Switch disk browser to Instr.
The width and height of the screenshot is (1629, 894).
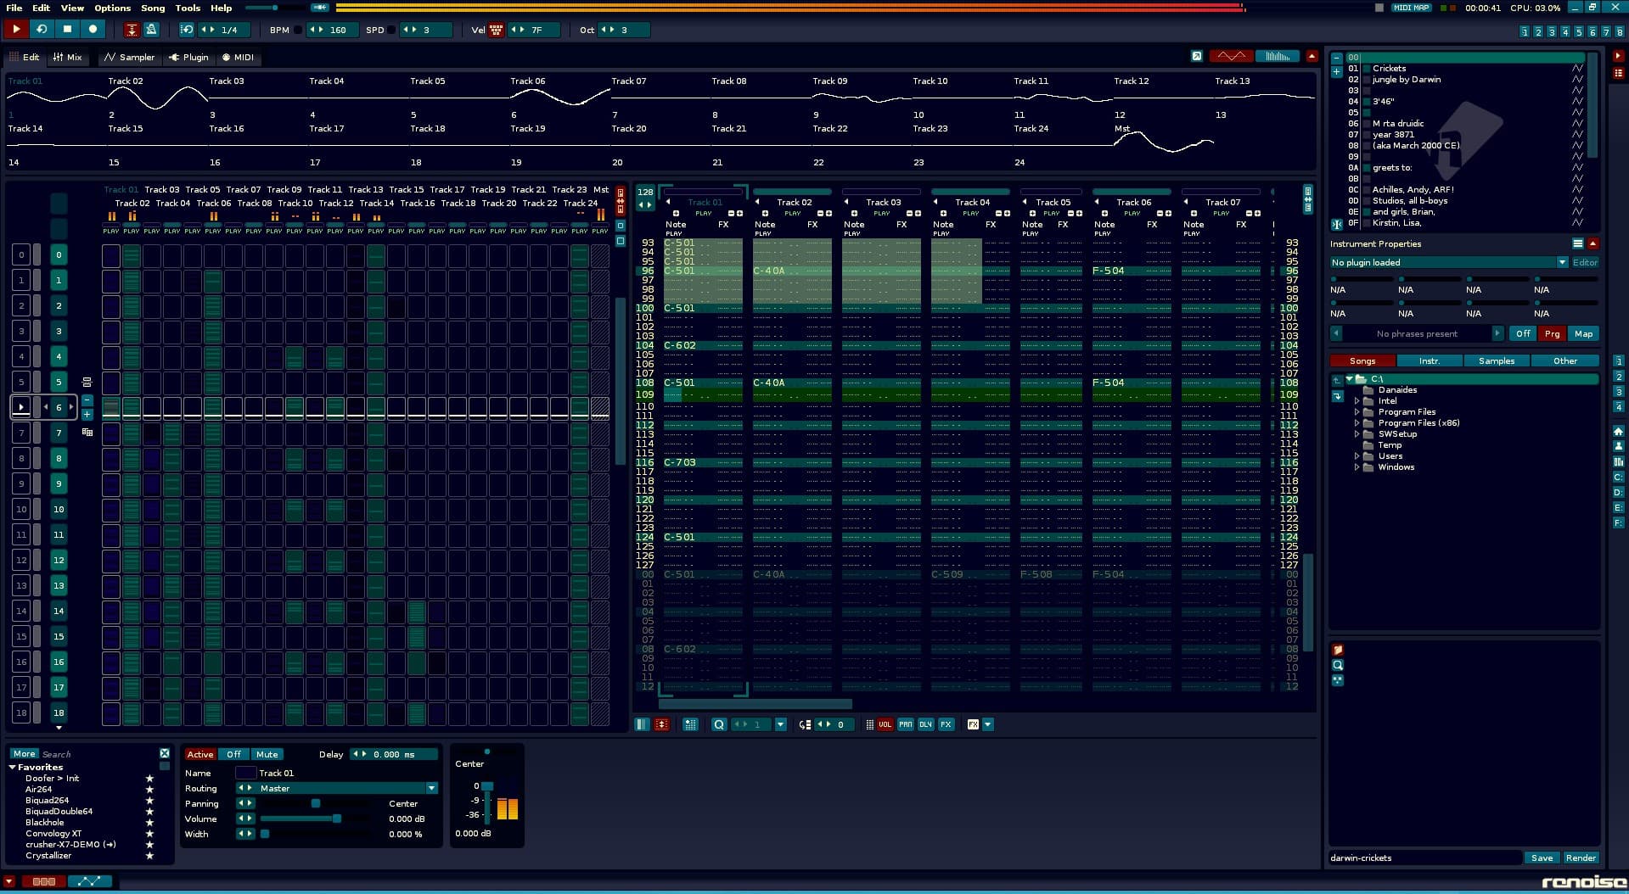click(1430, 360)
